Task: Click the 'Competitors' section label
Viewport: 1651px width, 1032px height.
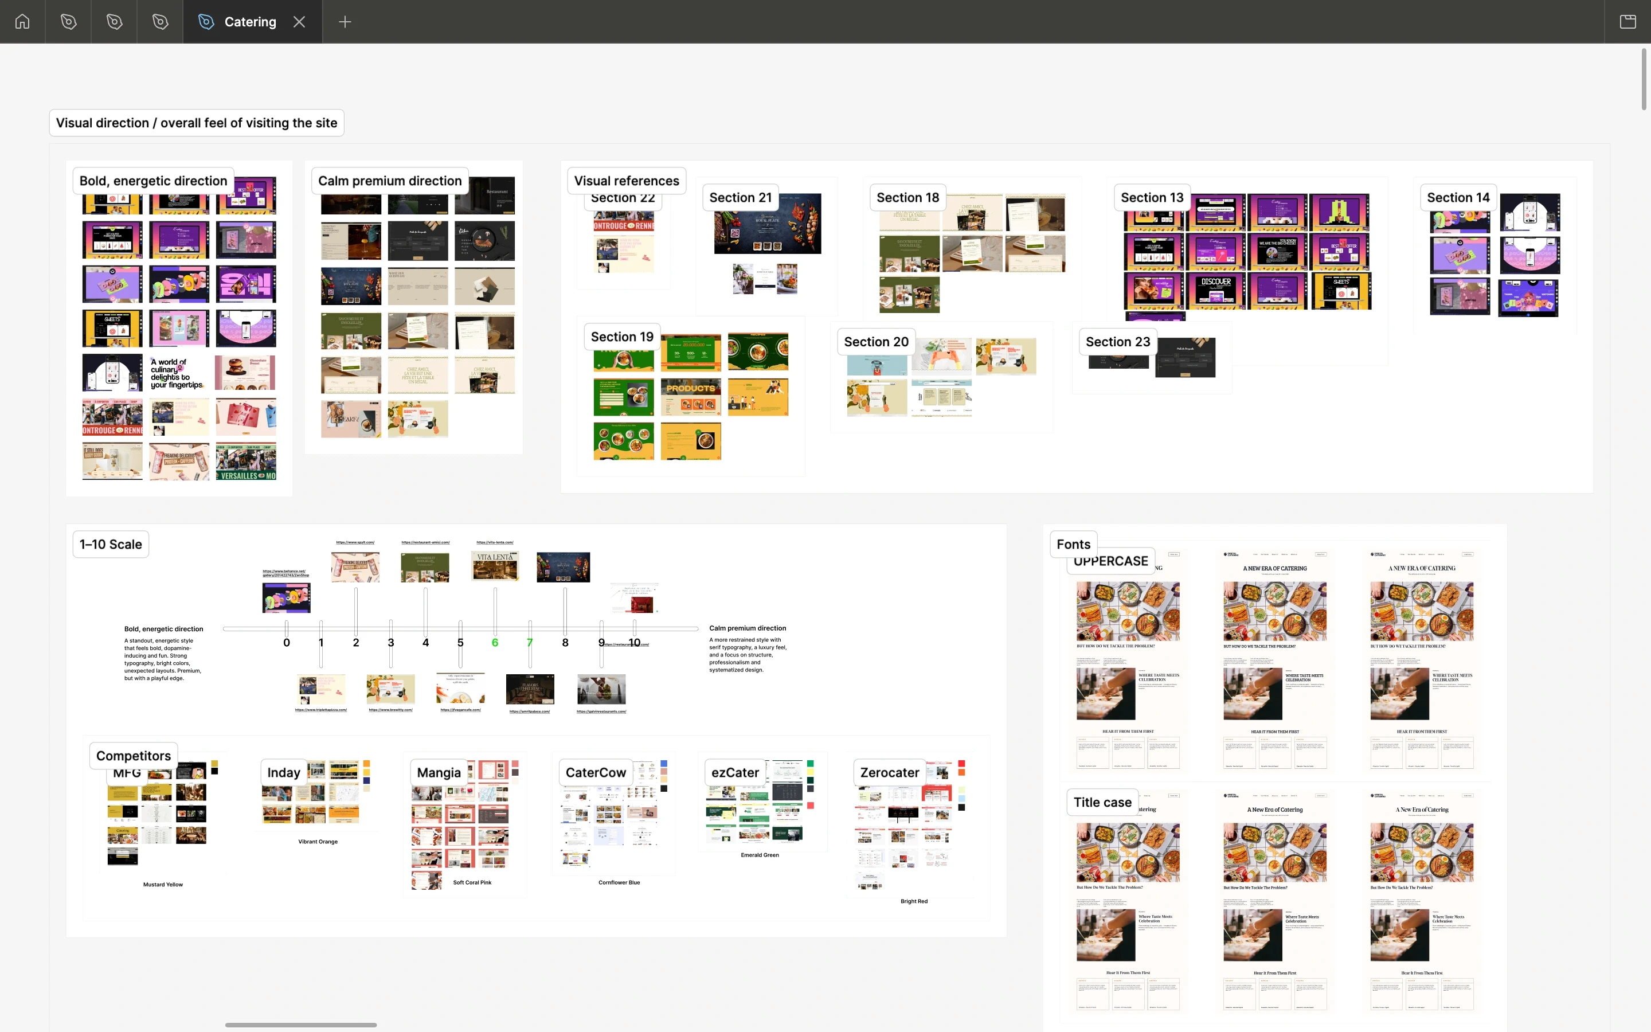Action: [x=133, y=756]
